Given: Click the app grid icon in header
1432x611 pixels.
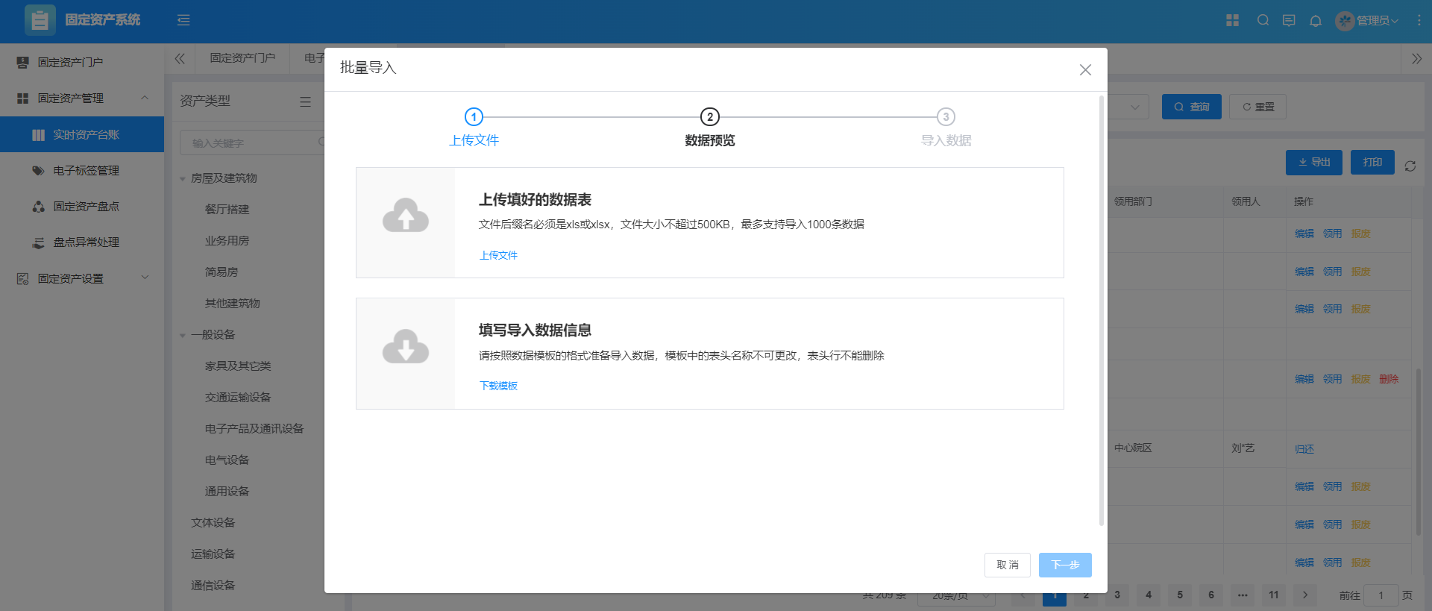Looking at the screenshot, I should coord(1232,21).
